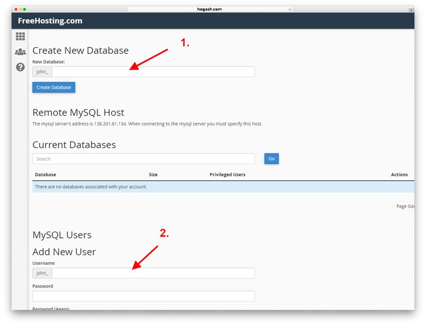The height and width of the screenshot is (327, 426).
Task: Click the john_ prefix of Username
Action: coord(42,273)
